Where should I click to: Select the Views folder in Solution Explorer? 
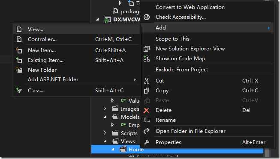tap(128, 141)
